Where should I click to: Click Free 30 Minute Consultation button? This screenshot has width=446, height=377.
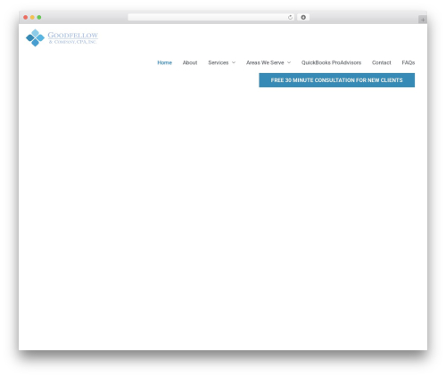(336, 80)
